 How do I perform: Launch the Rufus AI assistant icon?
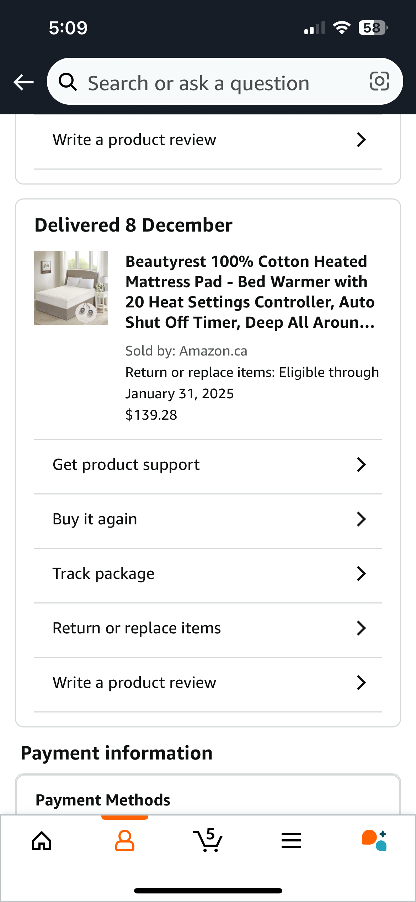click(x=374, y=840)
